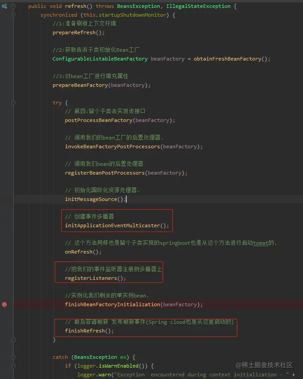Collapse the synchronized block fold marker
303x379 pixels.
click(x=14, y=15)
